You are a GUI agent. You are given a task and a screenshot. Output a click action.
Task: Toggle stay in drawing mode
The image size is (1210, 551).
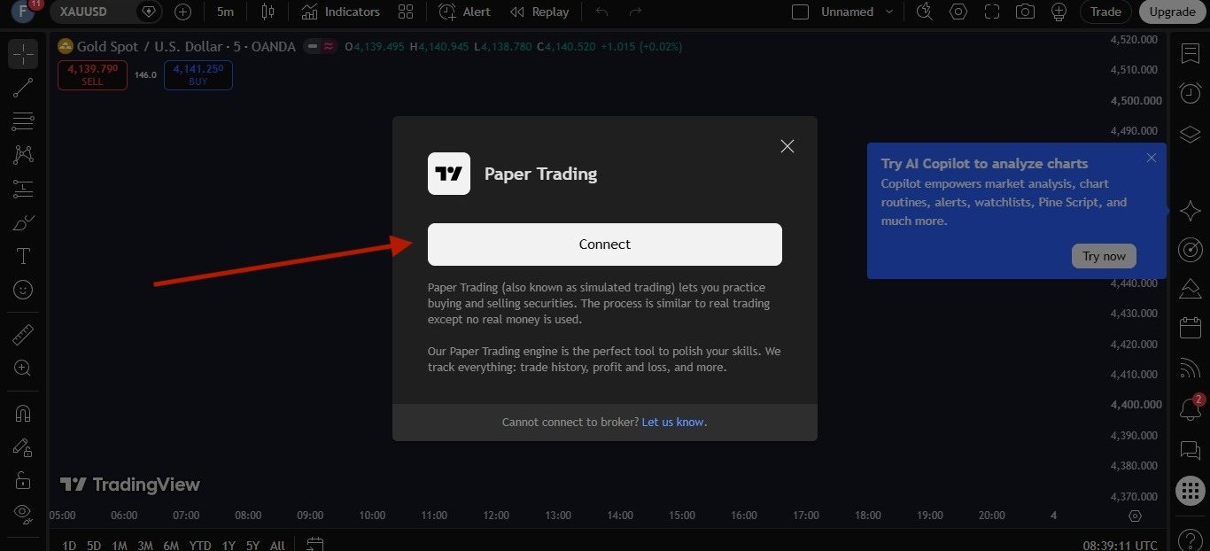pyautogui.click(x=23, y=446)
